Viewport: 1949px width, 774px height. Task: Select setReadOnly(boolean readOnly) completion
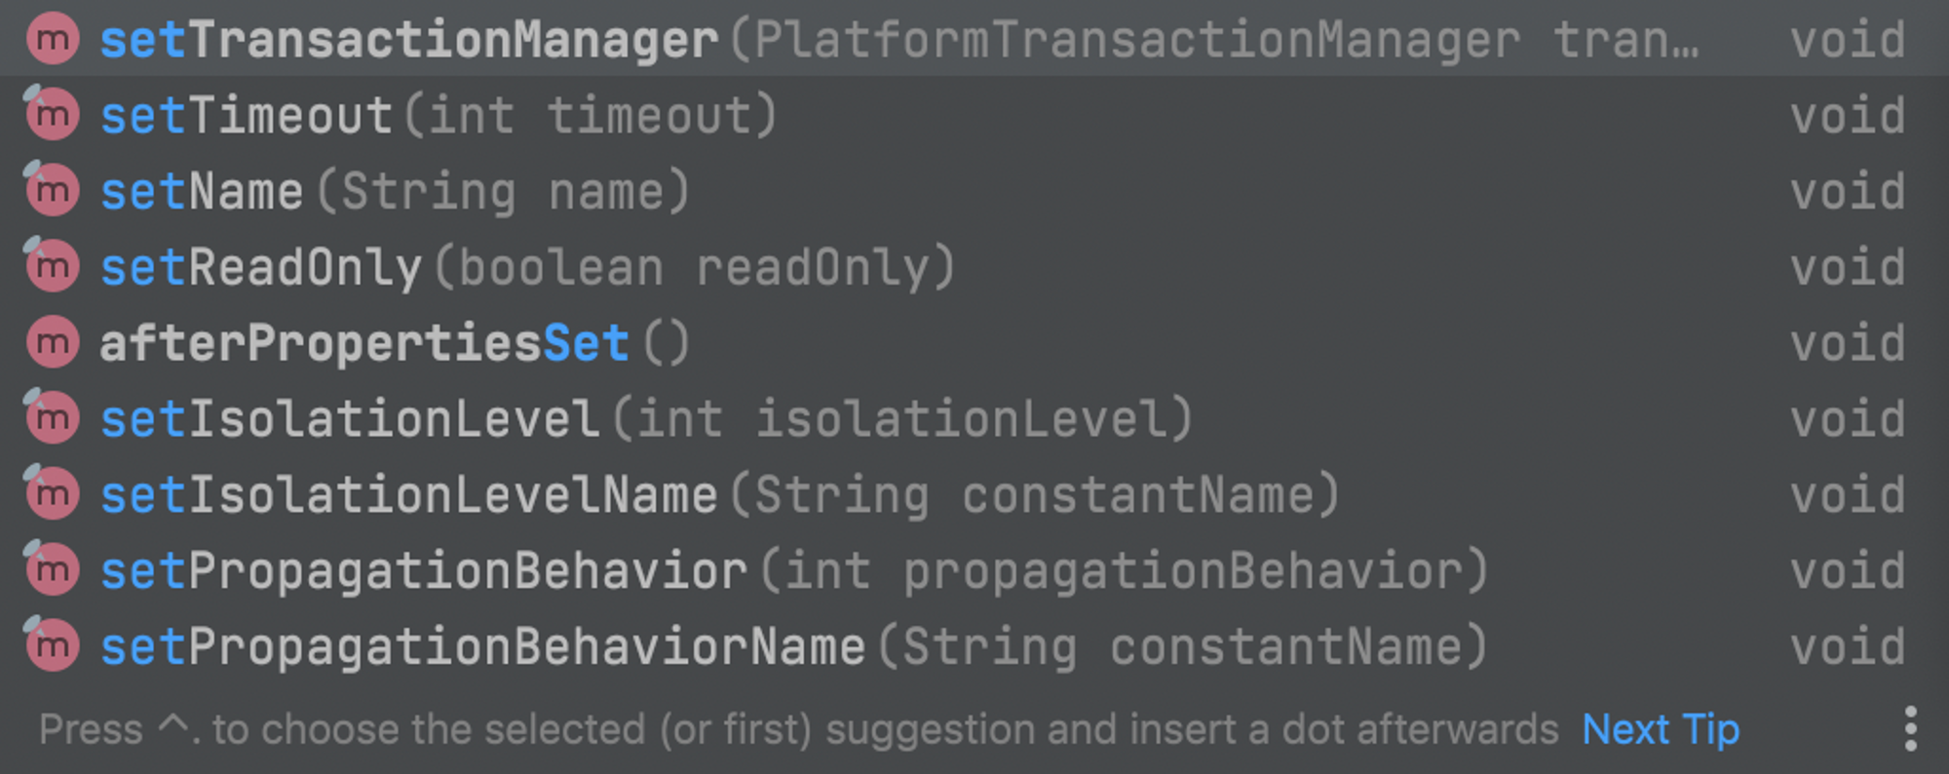pyautogui.click(x=974, y=267)
